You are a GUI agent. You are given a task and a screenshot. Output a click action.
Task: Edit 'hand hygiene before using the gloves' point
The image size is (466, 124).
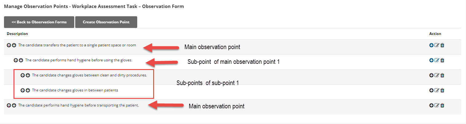click(437, 60)
